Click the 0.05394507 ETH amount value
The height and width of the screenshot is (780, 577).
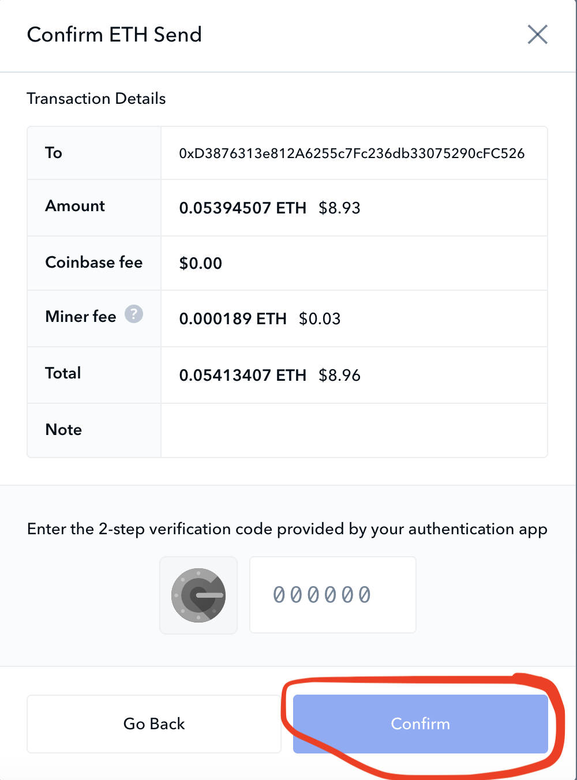click(242, 208)
